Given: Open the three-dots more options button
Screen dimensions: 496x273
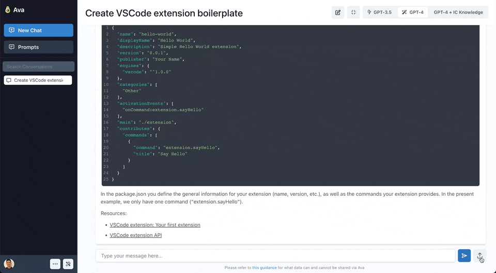Looking at the screenshot, I should [55, 264].
